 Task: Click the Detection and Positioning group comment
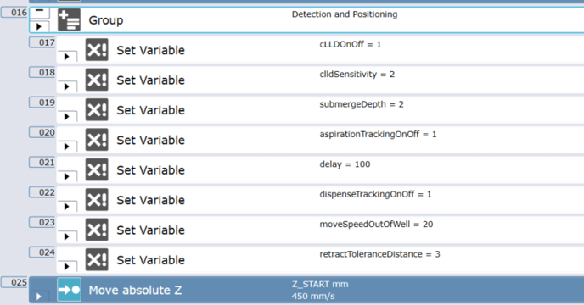click(345, 14)
